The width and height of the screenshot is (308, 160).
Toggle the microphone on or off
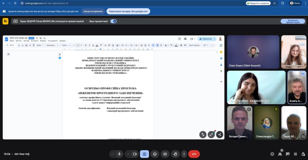(x=119, y=154)
